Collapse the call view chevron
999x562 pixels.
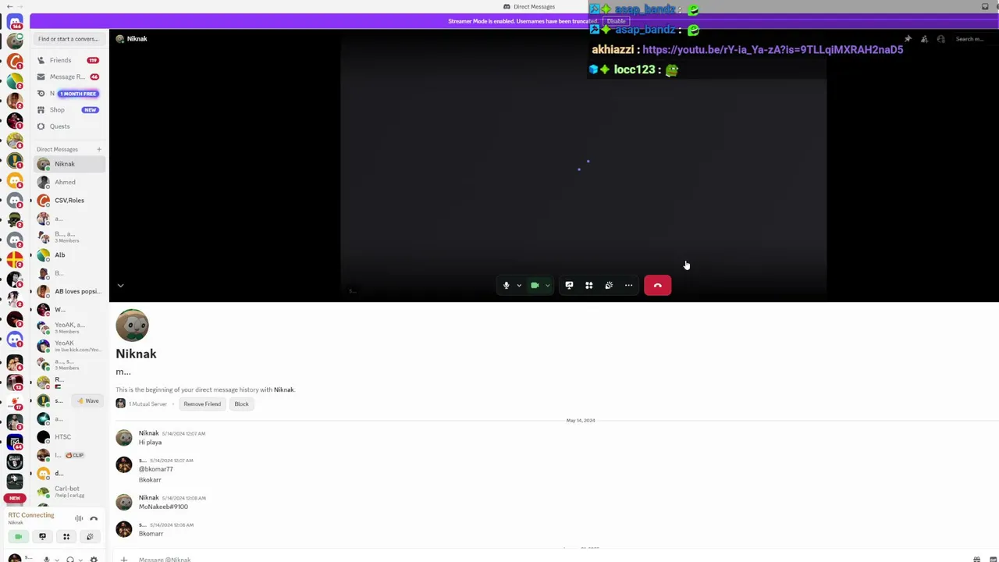point(120,286)
